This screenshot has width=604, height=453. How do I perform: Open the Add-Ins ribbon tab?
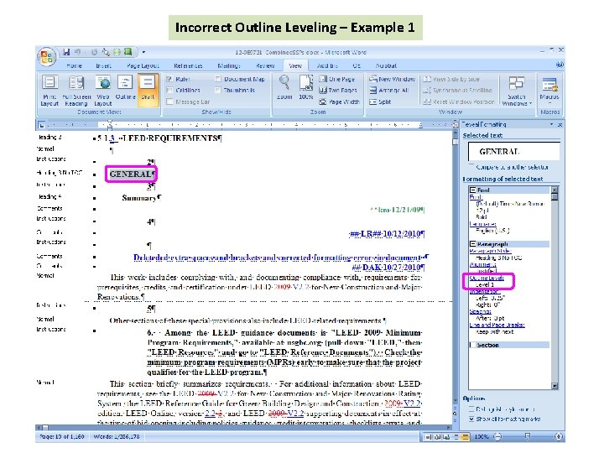(327, 65)
